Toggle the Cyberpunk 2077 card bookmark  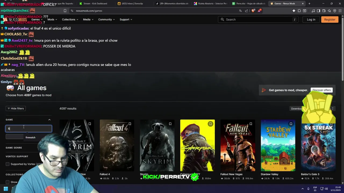210,124
